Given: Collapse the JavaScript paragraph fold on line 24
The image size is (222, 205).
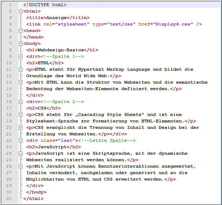Looking at the screenshot, I should click(x=21, y=153).
